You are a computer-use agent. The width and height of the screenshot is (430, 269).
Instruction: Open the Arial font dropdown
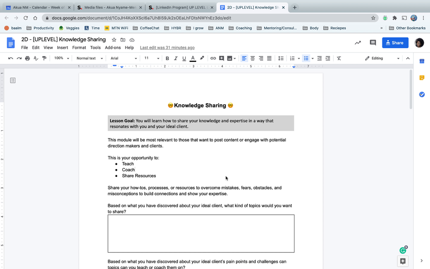(x=123, y=58)
